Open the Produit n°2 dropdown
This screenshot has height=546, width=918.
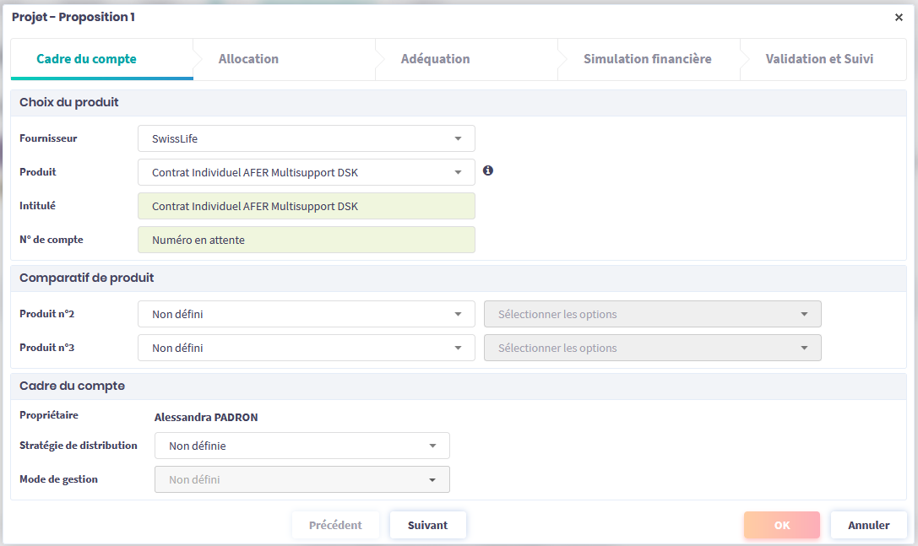(x=306, y=314)
